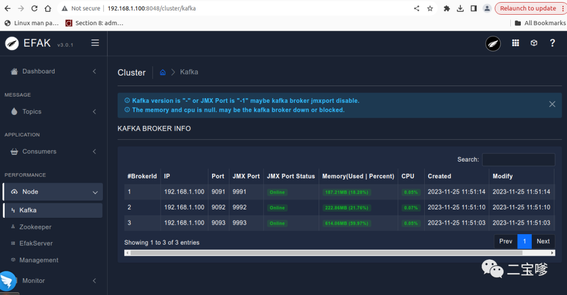This screenshot has width=567, height=295.
Task: Click the blue bird floating icon
Action: click(7, 281)
